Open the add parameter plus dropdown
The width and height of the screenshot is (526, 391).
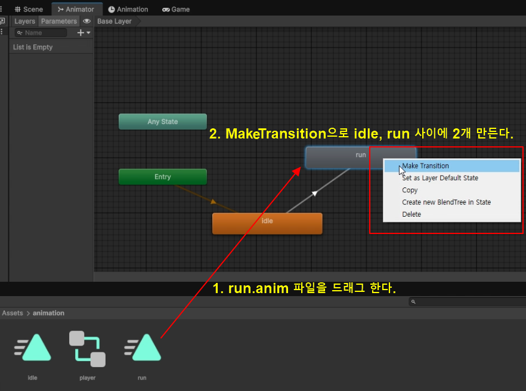[83, 33]
